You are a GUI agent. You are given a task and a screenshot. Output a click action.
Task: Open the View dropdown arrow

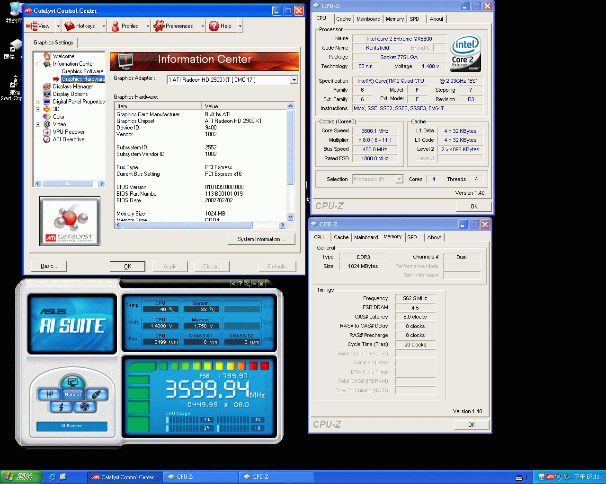point(57,26)
